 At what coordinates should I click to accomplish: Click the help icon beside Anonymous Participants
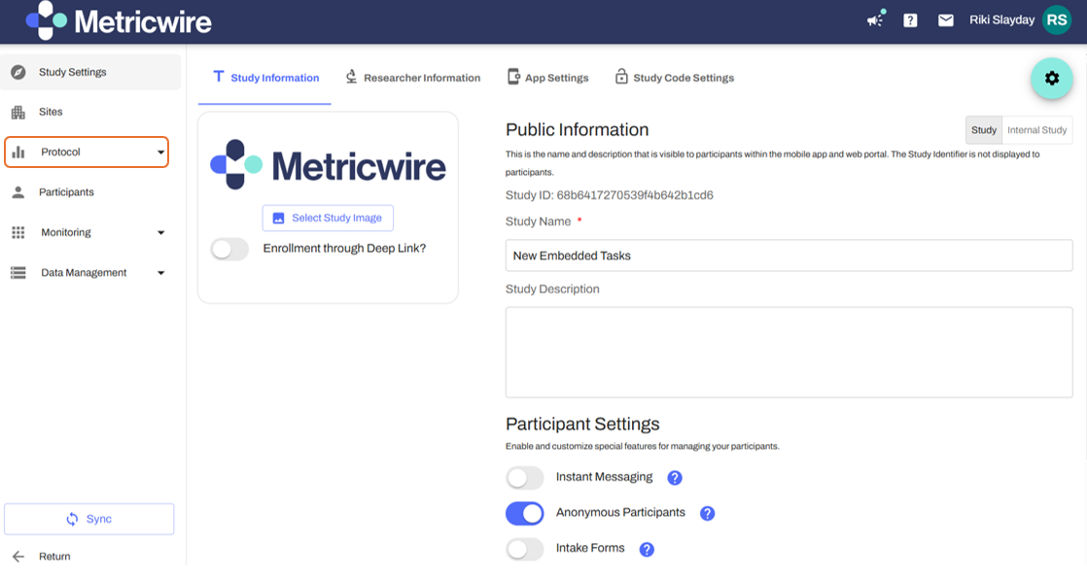pos(708,513)
